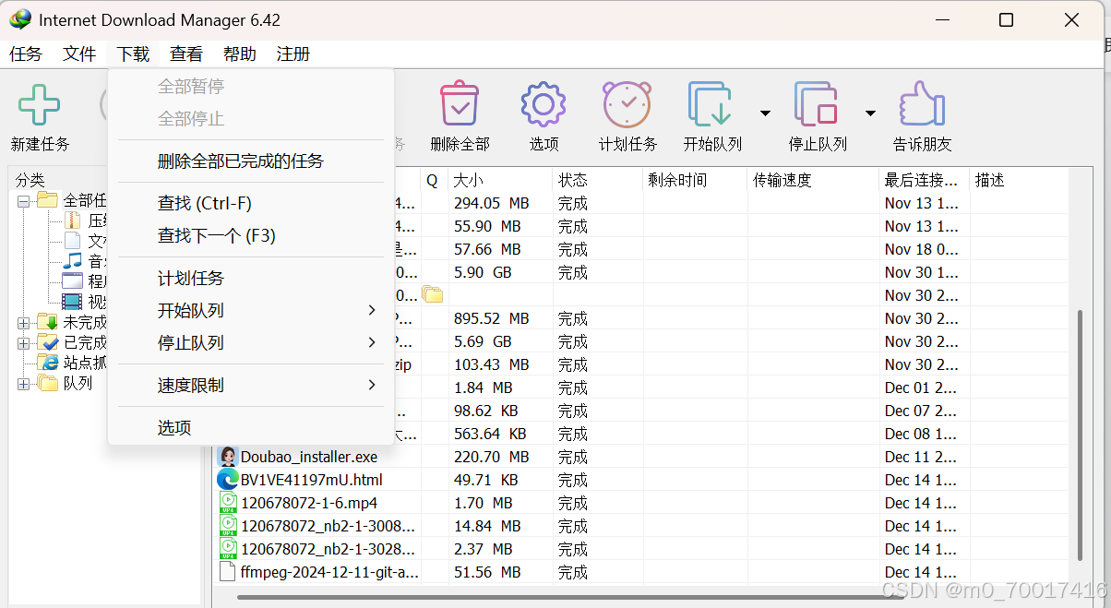Sort by the 最后连接 column header
Screen dimensions: 1111x608
coord(926,180)
